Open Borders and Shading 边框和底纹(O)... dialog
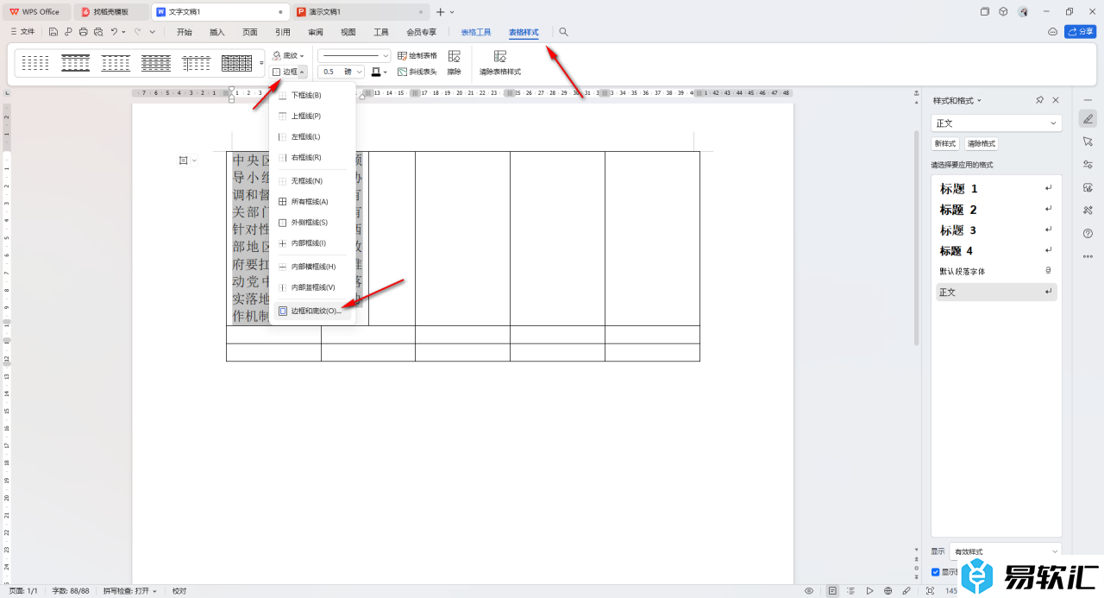The image size is (1104, 598). pos(312,311)
